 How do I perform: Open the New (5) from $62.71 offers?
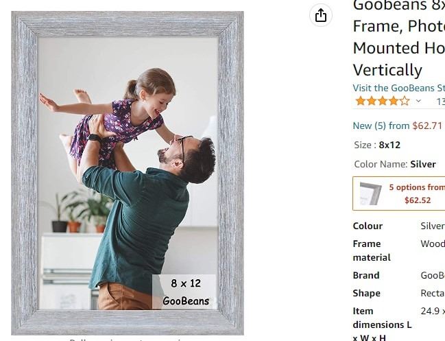[398, 126]
